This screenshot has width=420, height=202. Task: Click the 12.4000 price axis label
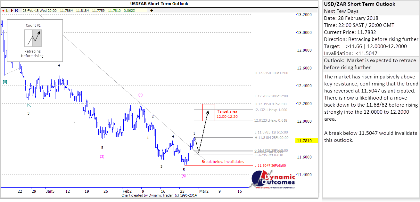[304, 86]
